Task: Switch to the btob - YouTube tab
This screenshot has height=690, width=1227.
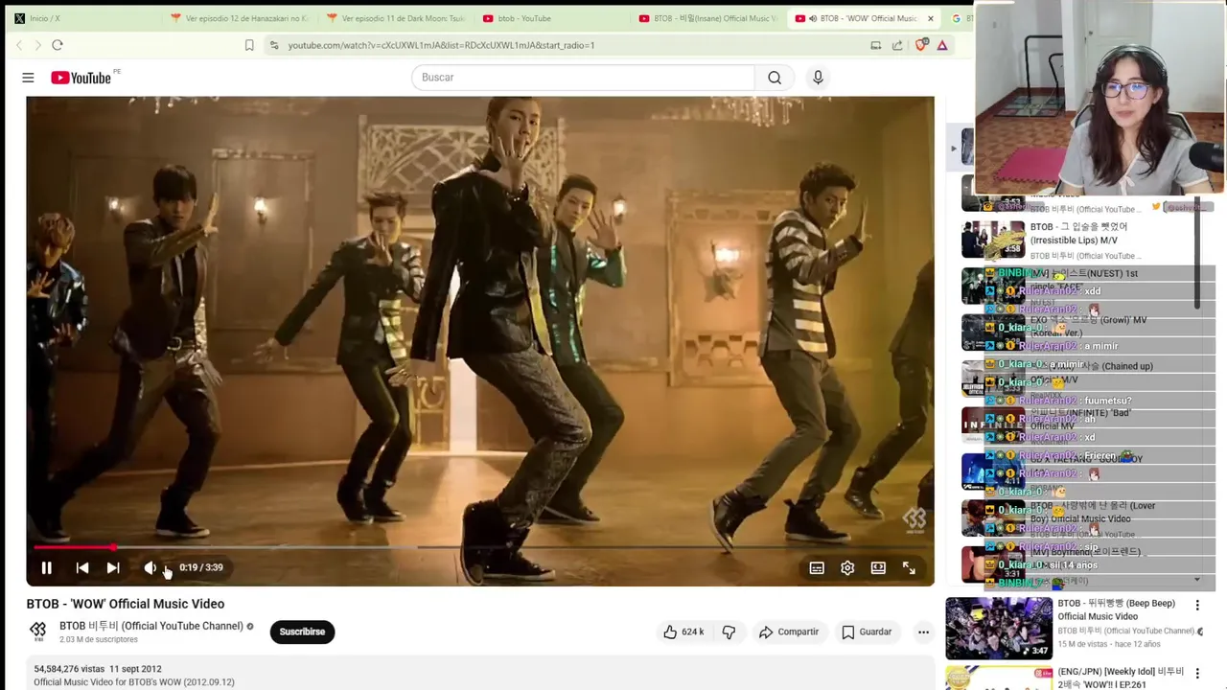Action: (x=551, y=18)
